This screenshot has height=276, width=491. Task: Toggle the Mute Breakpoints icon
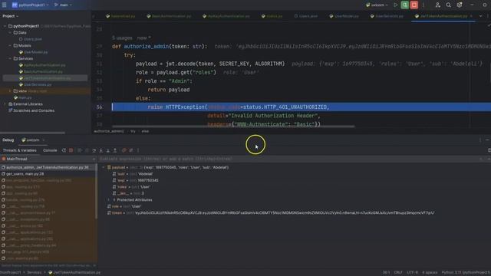[x=131, y=150]
